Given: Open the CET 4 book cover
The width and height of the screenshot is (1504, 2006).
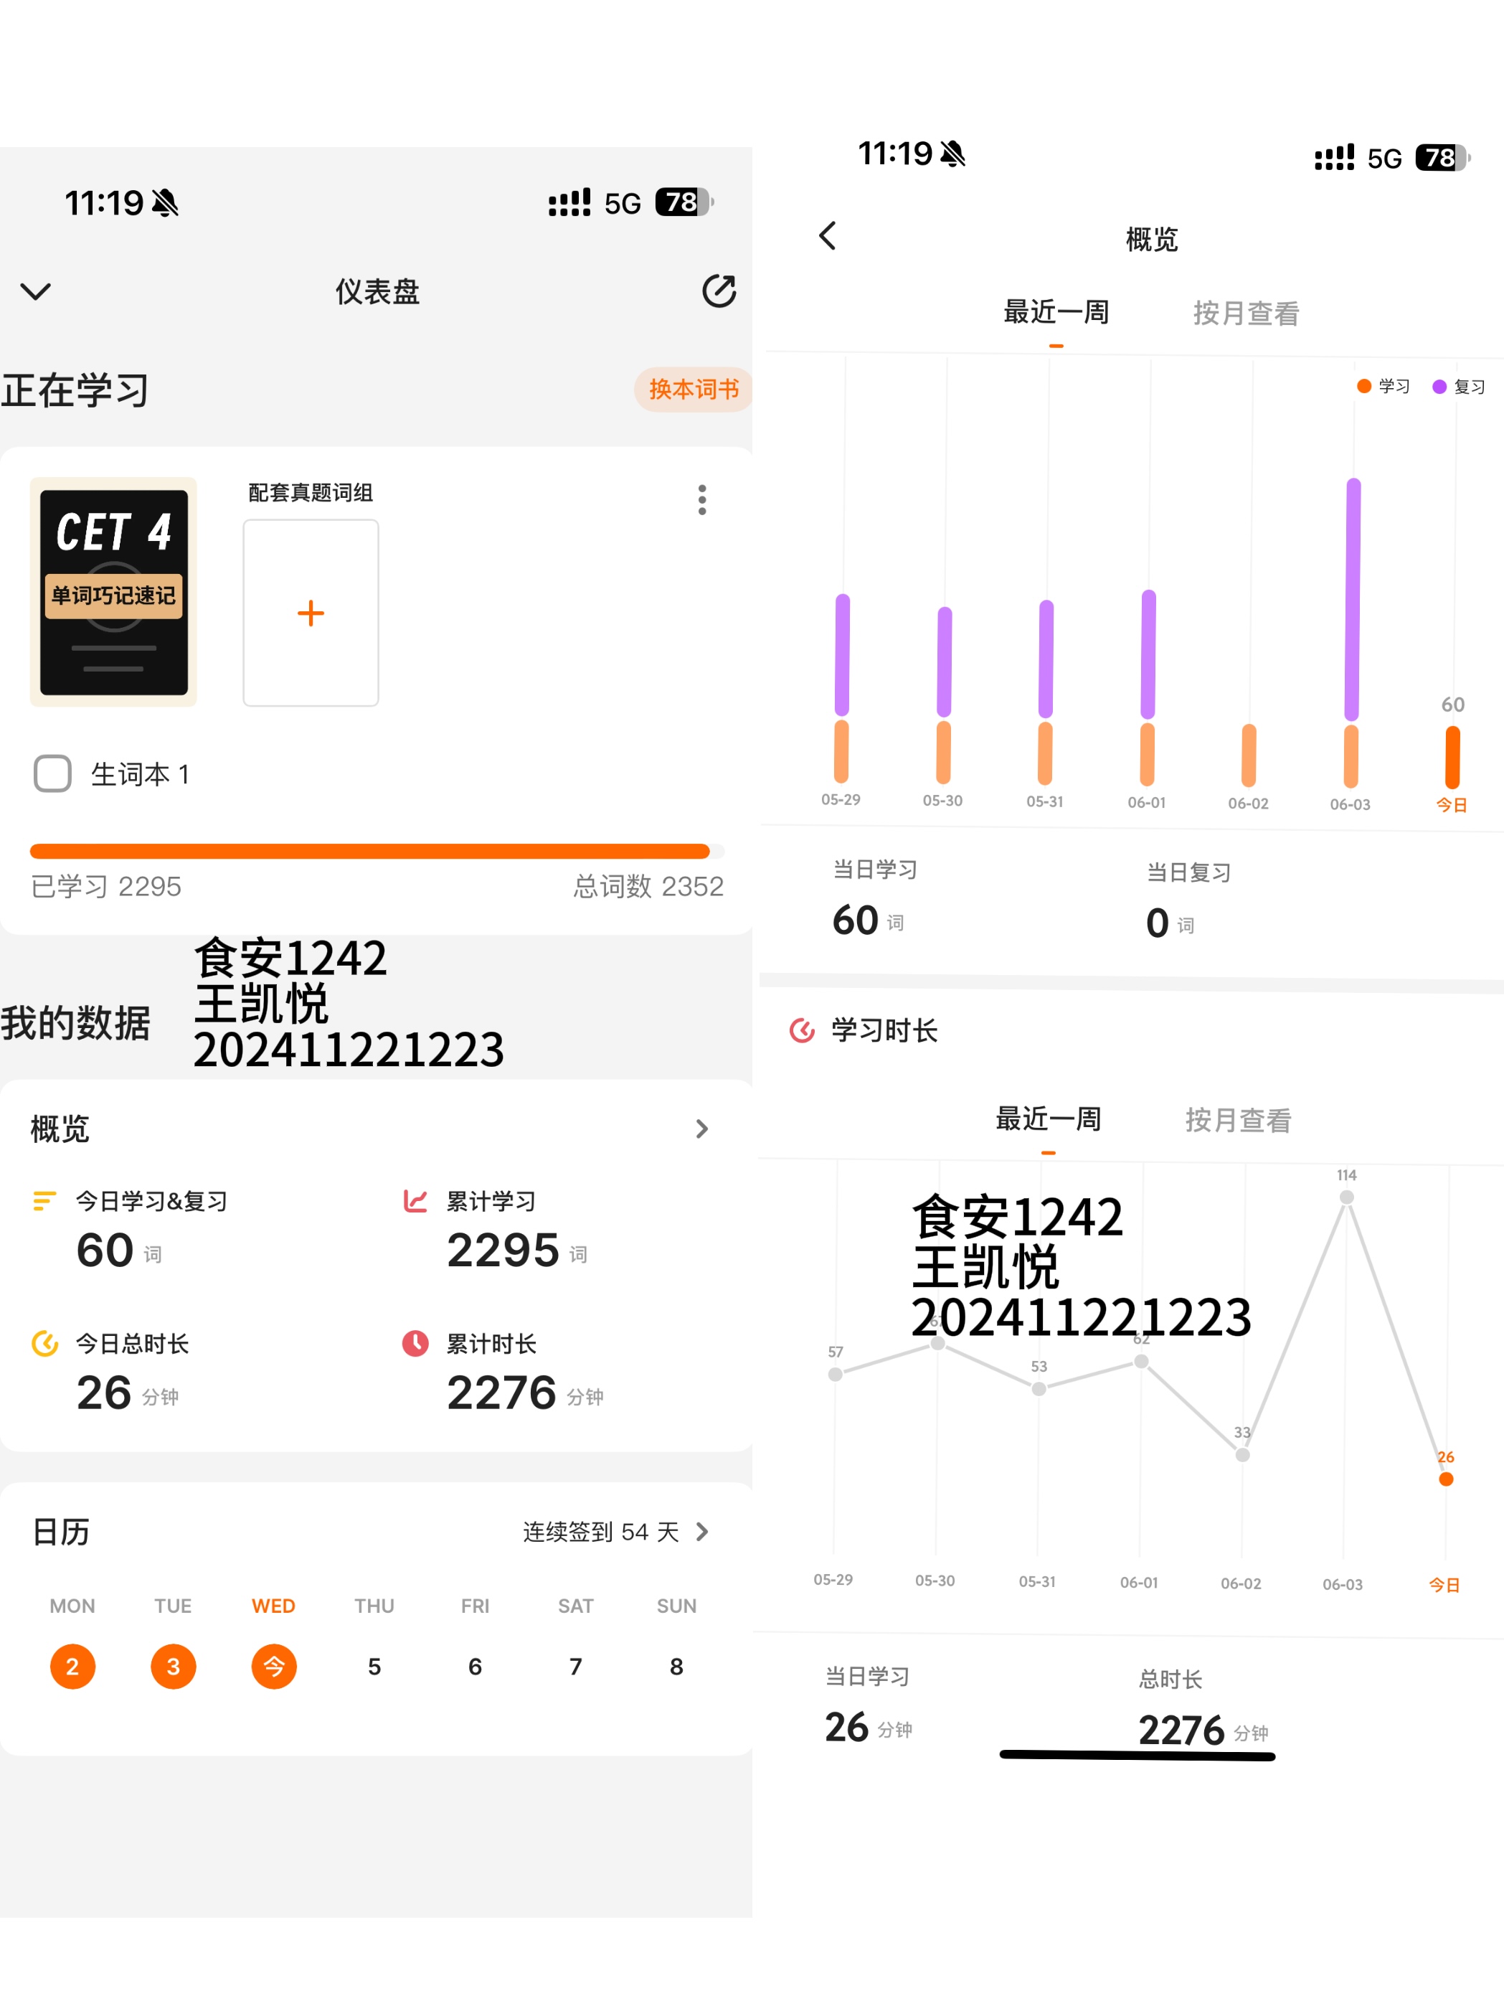Looking at the screenshot, I should point(113,591).
